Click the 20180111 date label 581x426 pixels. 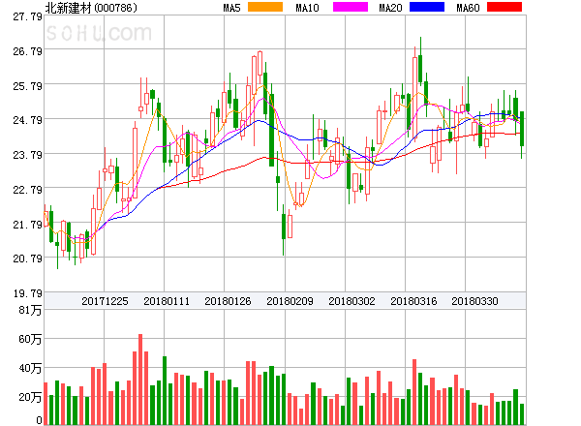(x=167, y=301)
